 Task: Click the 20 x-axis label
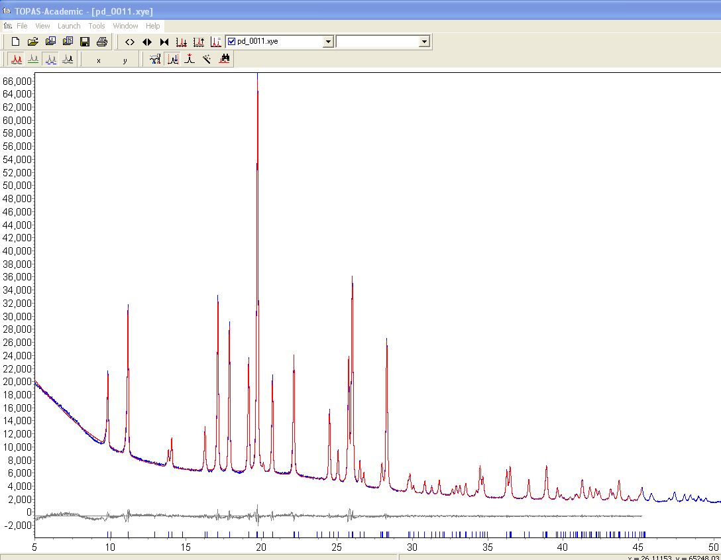(x=261, y=547)
